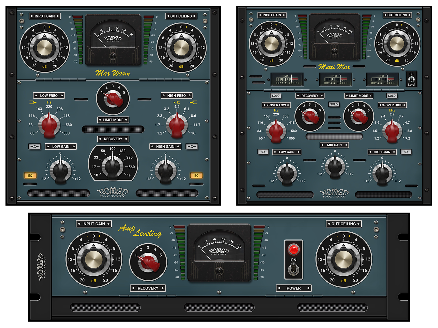The image size is (438, 328).
Task: Enable the left EQ toggle on Max Warm
Action: click(30, 175)
